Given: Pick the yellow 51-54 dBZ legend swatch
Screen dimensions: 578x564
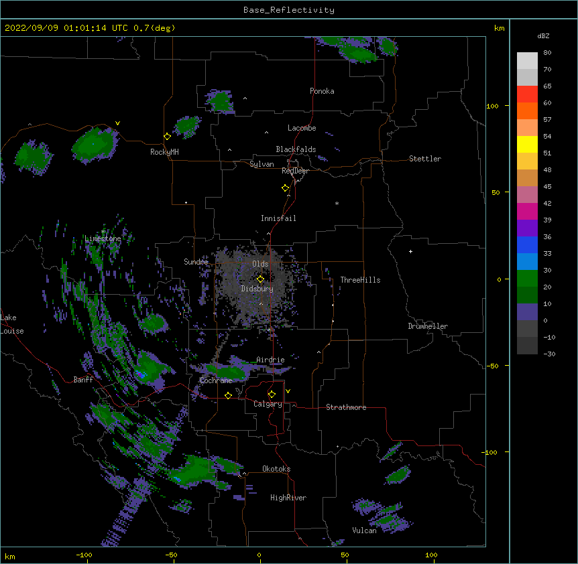Looking at the screenshot, I should pyautogui.click(x=527, y=144).
